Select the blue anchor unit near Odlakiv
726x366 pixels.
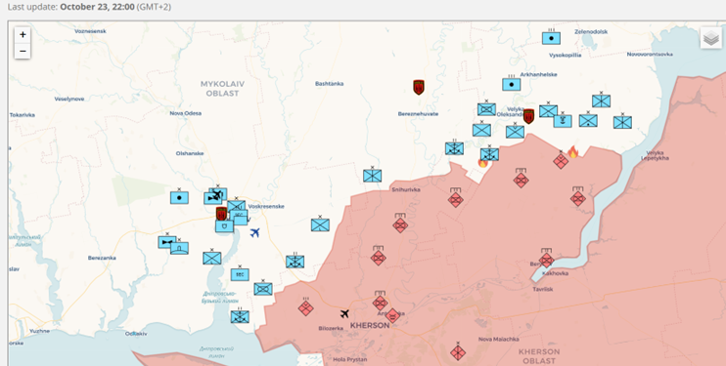[x=240, y=315]
